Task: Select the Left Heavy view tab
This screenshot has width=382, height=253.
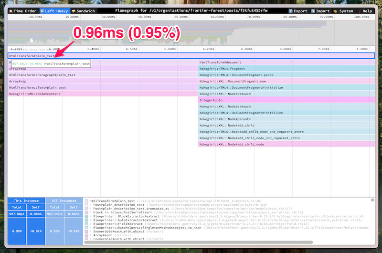Action: click(x=54, y=11)
